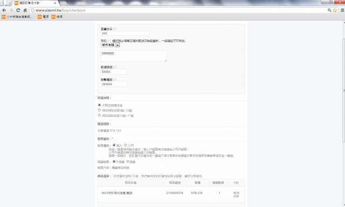Close the xiaomi checkout browser tab
345x207 pixels.
[x=55, y=3]
